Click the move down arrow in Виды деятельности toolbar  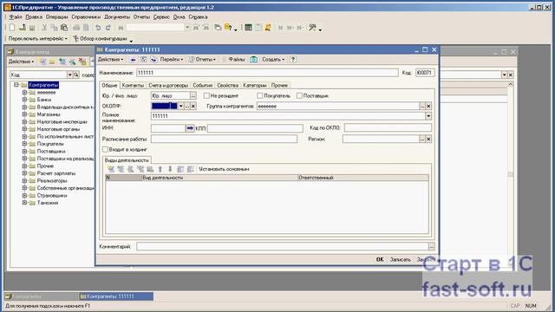pos(170,169)
